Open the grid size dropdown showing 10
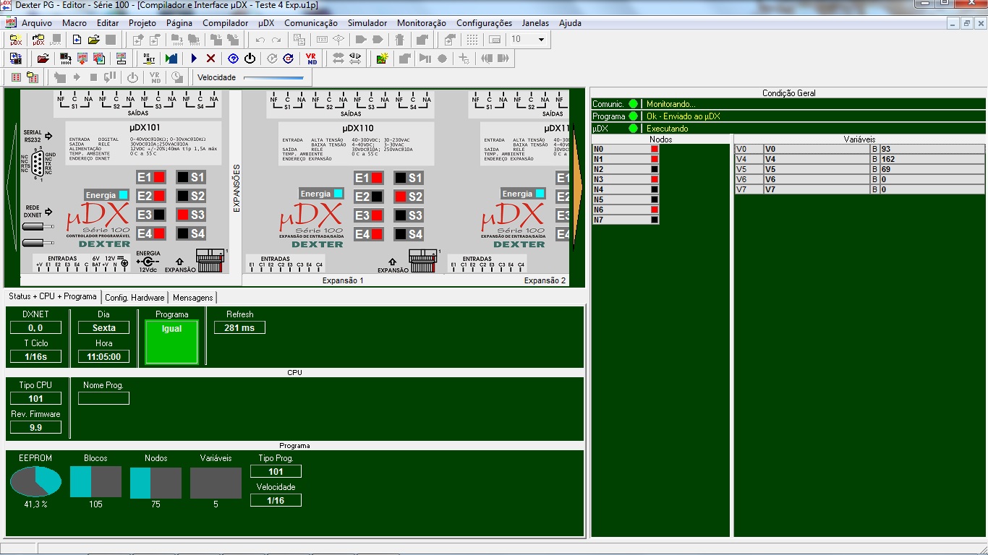Image resolution: width=988 pixels, height=555 pixels. (x=541, y=40)
